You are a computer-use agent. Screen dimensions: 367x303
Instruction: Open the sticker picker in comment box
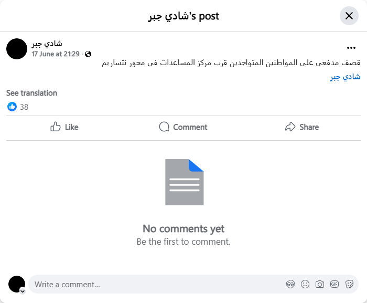(x=349, y=284)
